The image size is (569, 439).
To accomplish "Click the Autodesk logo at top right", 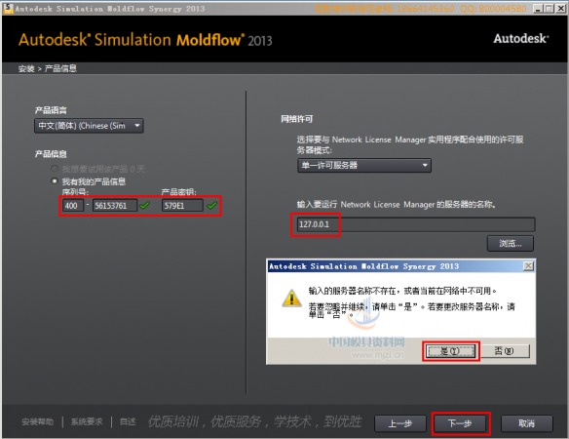I will [x=521, y=38].
